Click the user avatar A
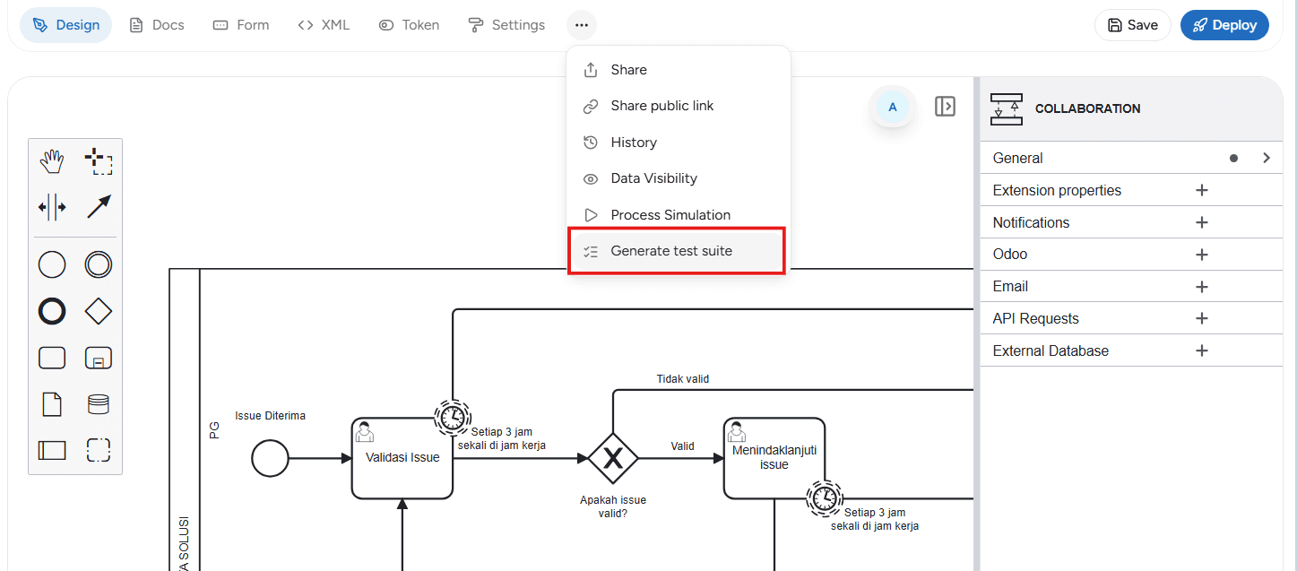1297x571 pixels. [892, 107]
